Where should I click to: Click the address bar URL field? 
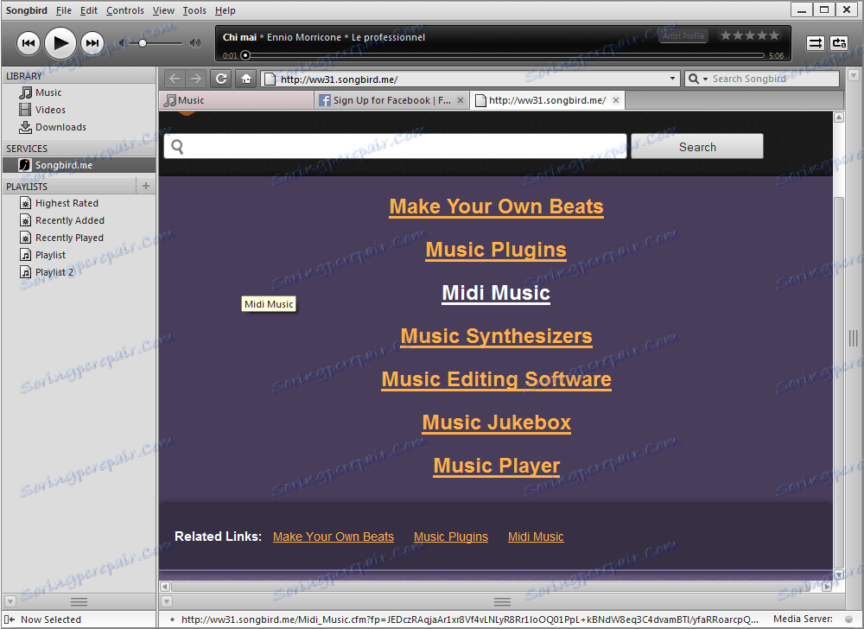[468, 79]
